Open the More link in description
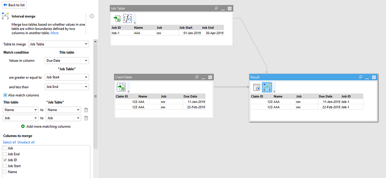Viewport: 386px width, 178px height. pyautogui.click(x=54, y=33)
